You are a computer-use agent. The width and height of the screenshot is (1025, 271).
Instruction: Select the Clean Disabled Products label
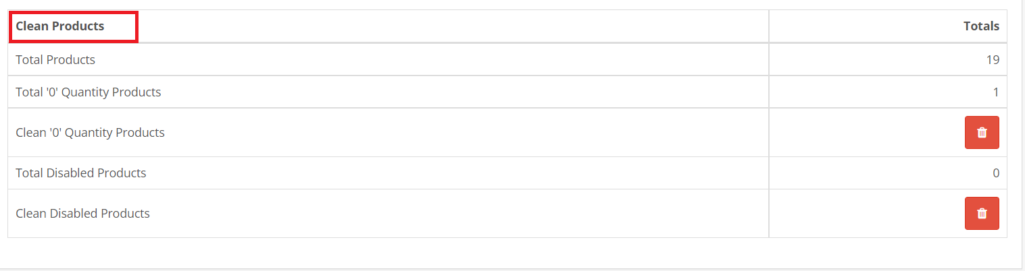point(82,214)
